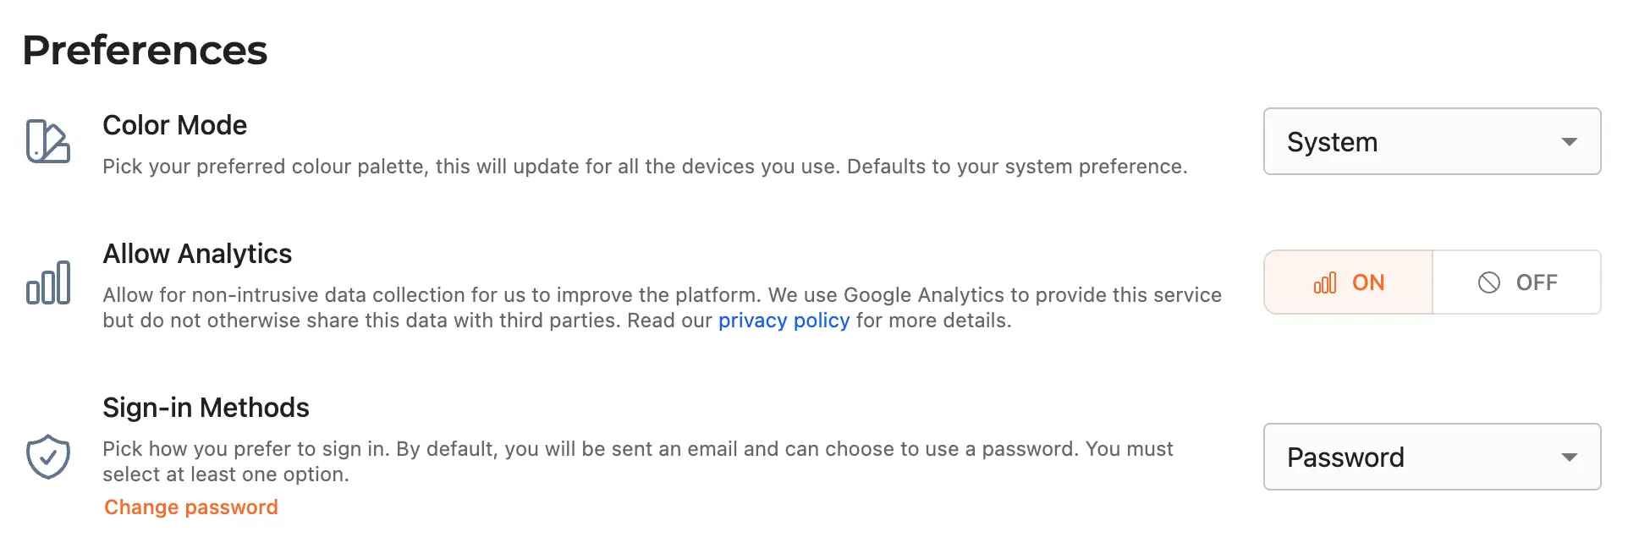Click the Allow Analytics bar chart icon
The width and height of the screenshot is (1628, 548).
click(x=48, y=282)
